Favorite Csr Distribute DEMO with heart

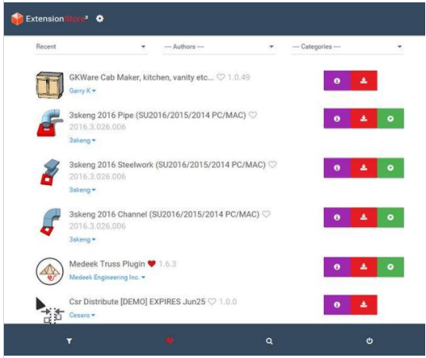212,302
